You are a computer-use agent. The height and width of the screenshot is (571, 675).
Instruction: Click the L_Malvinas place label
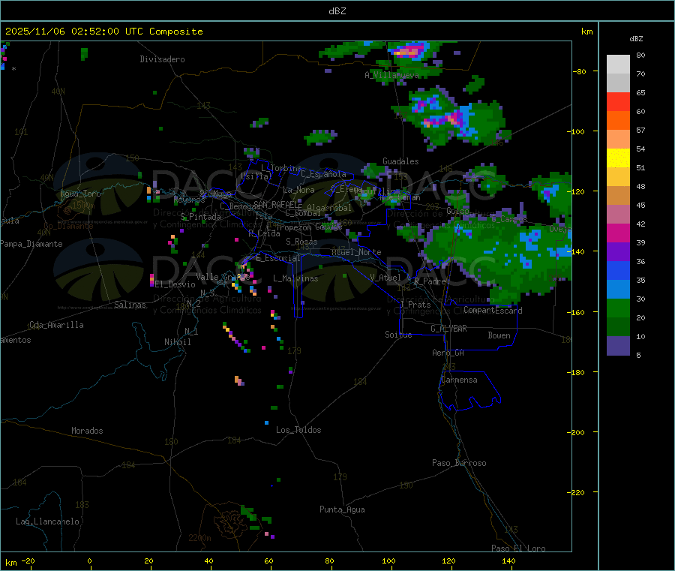coord(295,278)
